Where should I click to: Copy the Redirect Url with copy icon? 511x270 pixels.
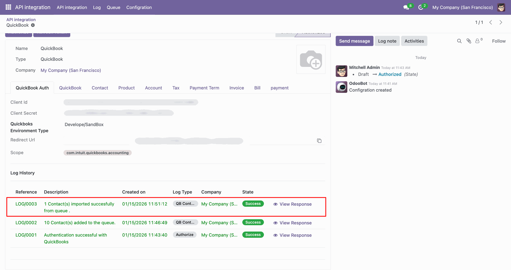pyautogui.click(x=319, y=141)
